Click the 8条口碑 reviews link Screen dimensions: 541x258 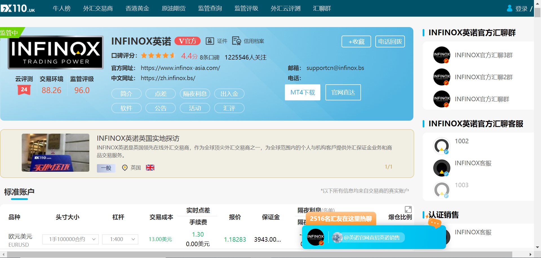coord(210,57)
